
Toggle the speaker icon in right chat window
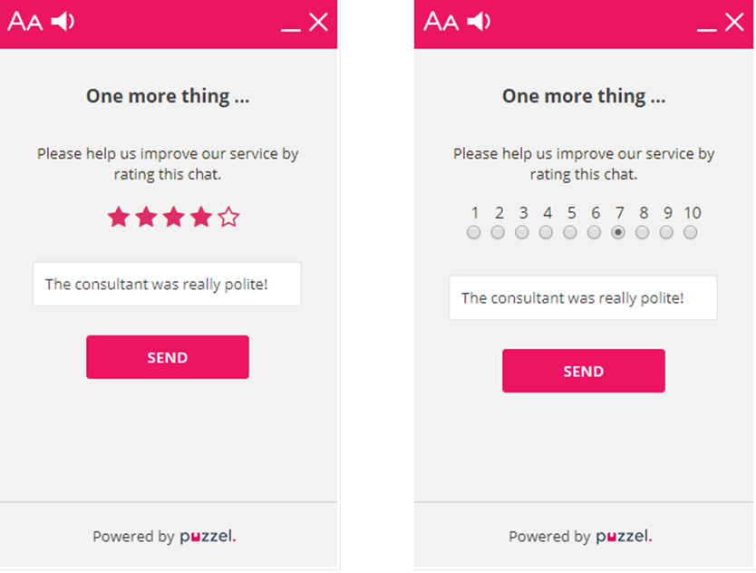click(x=480, y=21)
